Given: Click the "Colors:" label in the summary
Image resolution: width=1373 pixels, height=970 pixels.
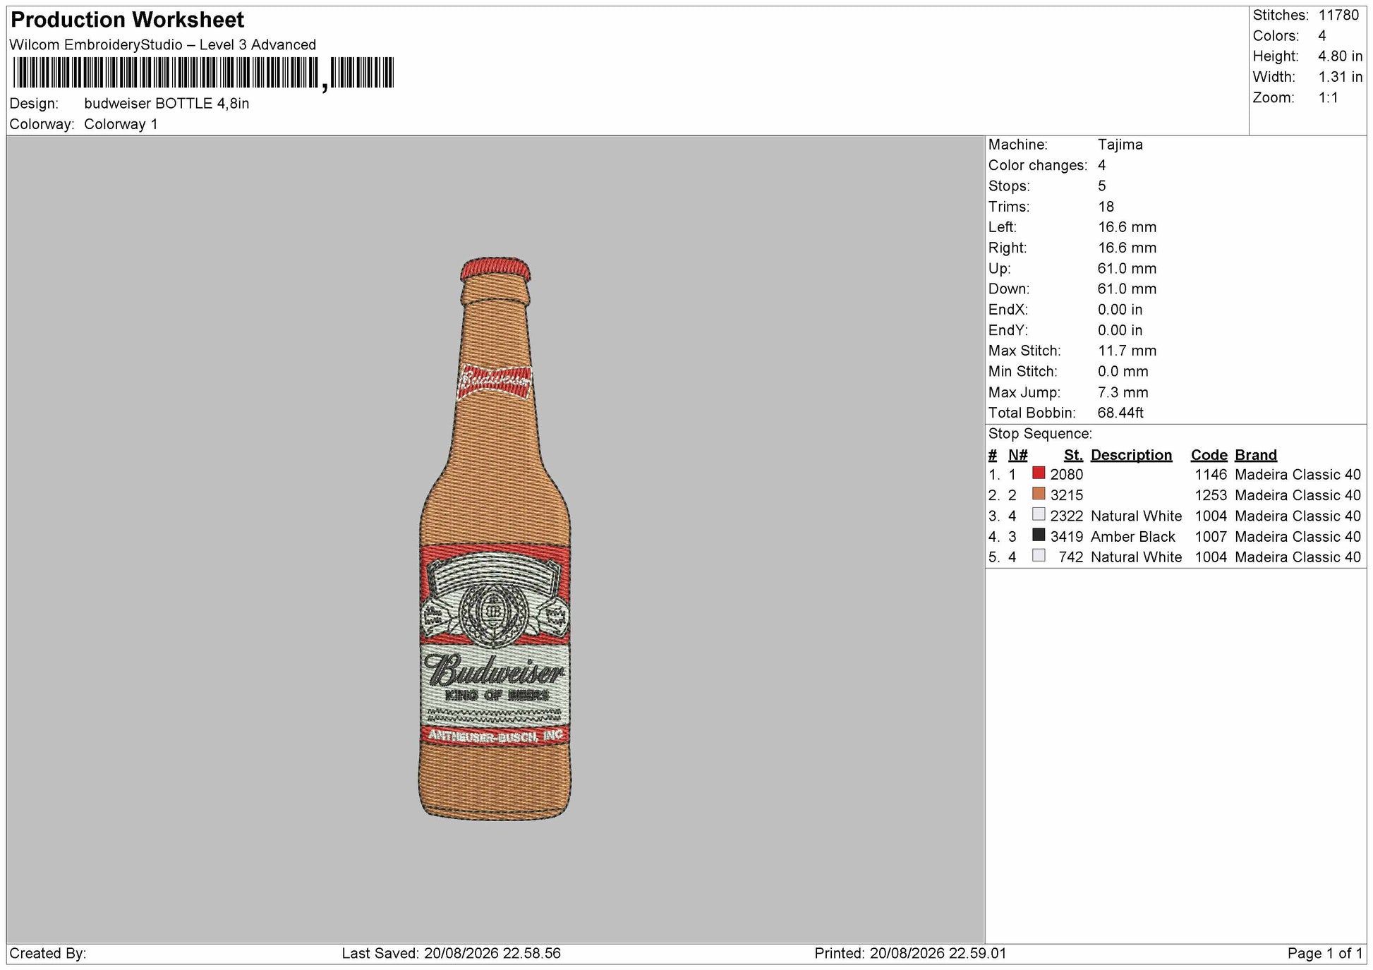Looking at the screenshot, I should [x=1276, y=36].
